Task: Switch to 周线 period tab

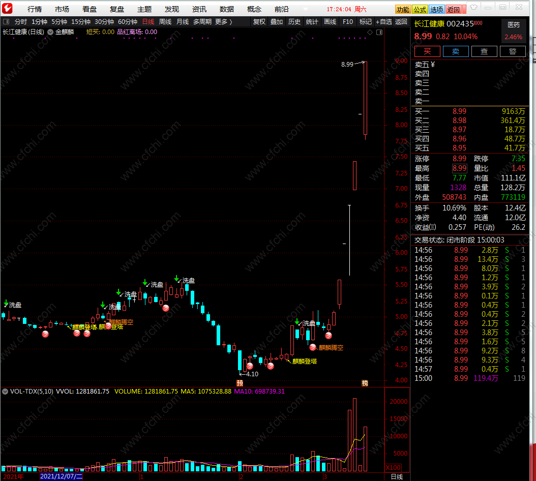Action: coord(165,22)
